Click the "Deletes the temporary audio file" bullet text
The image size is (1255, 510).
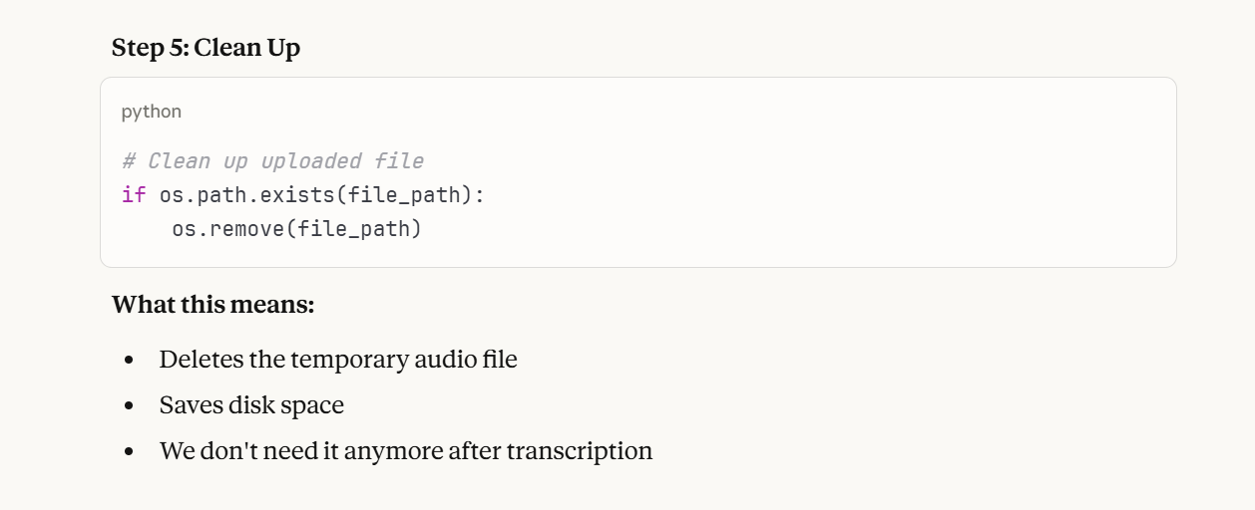338,359
